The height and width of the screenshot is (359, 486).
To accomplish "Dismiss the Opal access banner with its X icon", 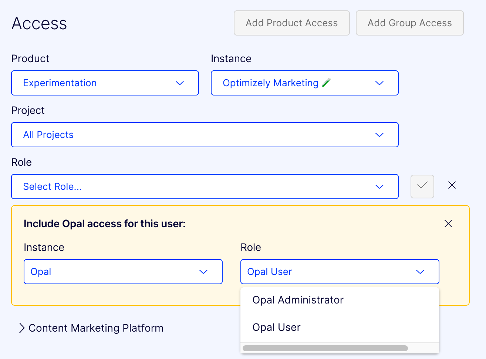I will [x=448, y=224].
